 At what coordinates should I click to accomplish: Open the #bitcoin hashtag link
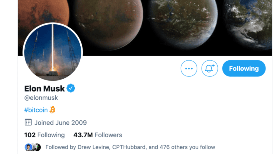point(36,110)
